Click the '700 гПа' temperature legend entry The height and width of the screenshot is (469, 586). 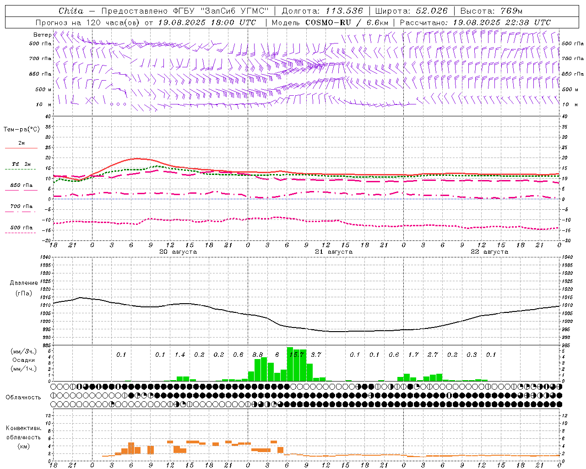tap(21, 207)
